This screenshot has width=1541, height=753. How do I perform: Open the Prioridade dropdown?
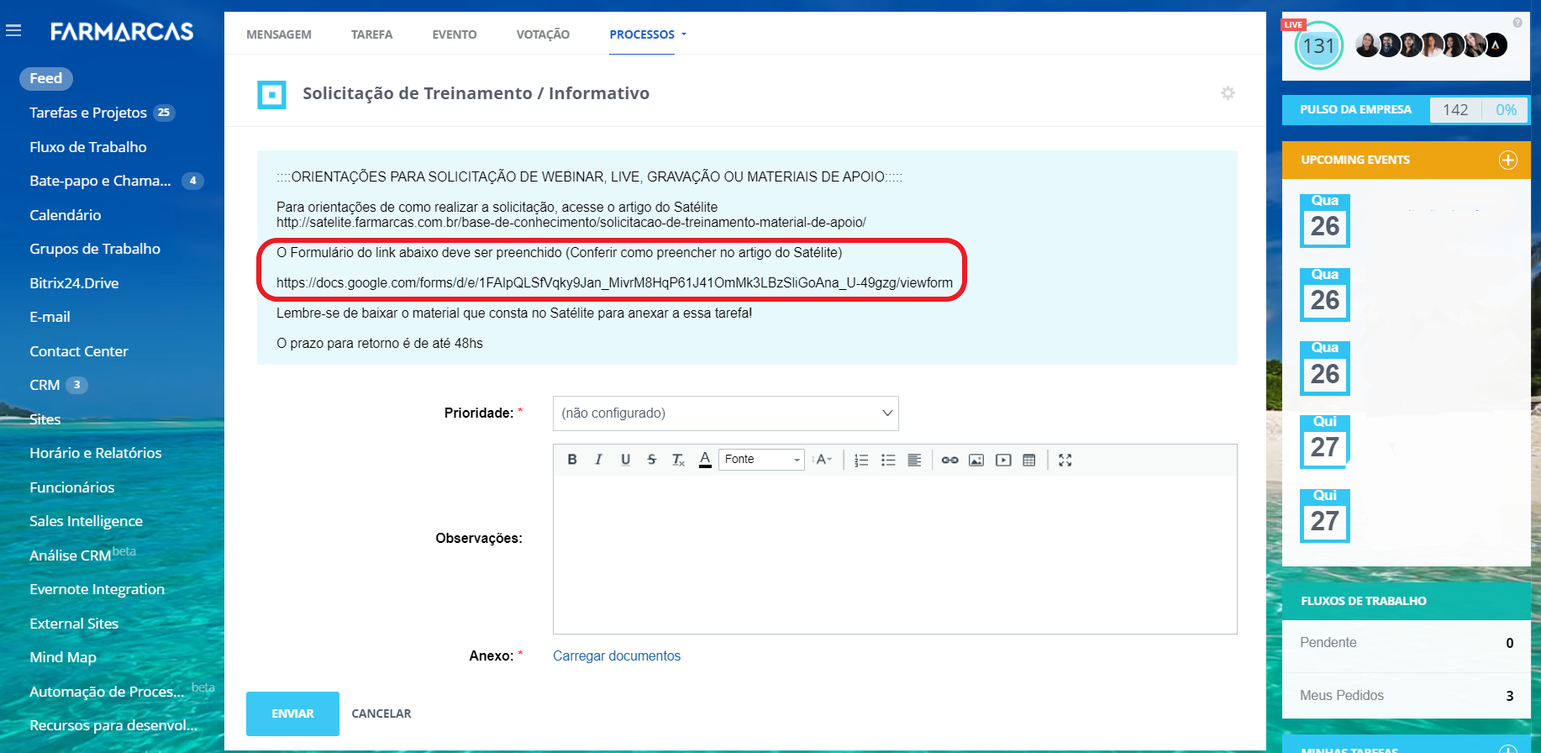[x=725, y=413]
